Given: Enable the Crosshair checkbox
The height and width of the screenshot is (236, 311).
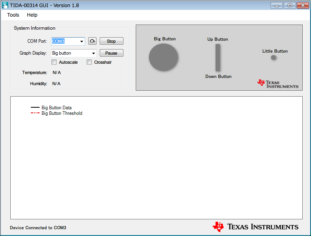Looking at the screenshot, I should point(89,62).
